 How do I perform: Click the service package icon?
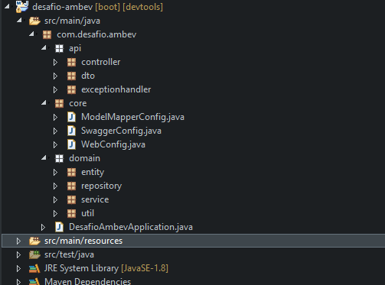[71, 199]
